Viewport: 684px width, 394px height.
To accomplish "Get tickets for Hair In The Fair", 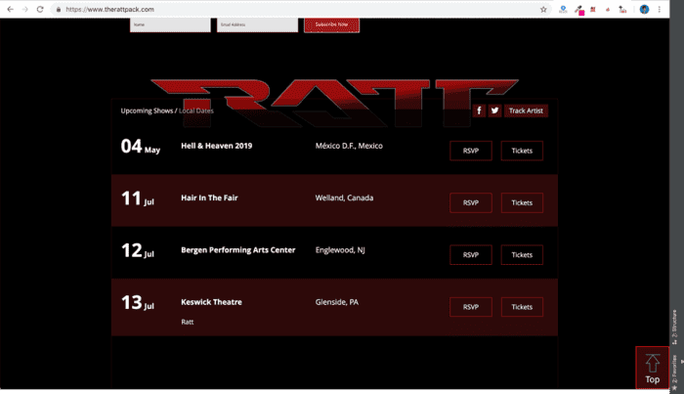I will point(522,202).
